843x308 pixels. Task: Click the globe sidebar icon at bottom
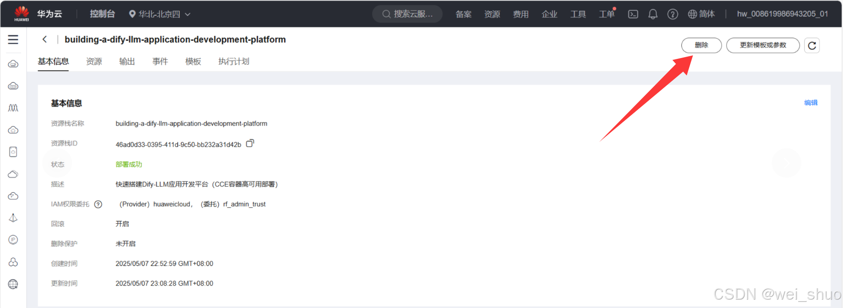13,284
